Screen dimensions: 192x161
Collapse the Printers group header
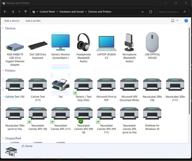click(3, 71)
